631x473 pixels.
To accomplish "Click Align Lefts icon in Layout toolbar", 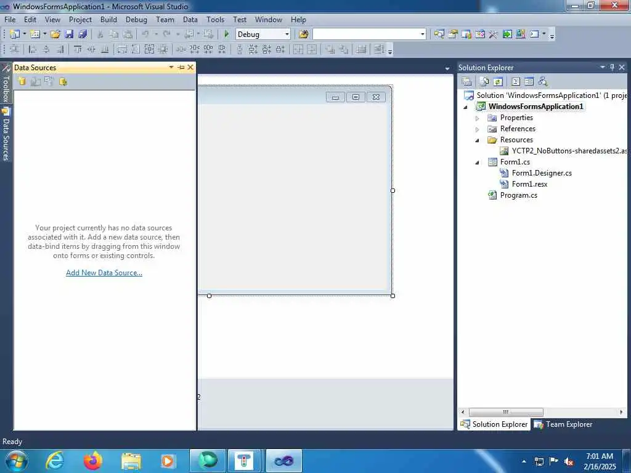I will pos(32,49).
